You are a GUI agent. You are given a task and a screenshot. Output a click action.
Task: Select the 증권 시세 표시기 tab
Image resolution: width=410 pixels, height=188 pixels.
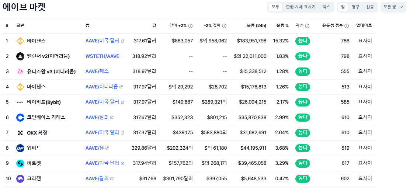(x=301, y=7)
